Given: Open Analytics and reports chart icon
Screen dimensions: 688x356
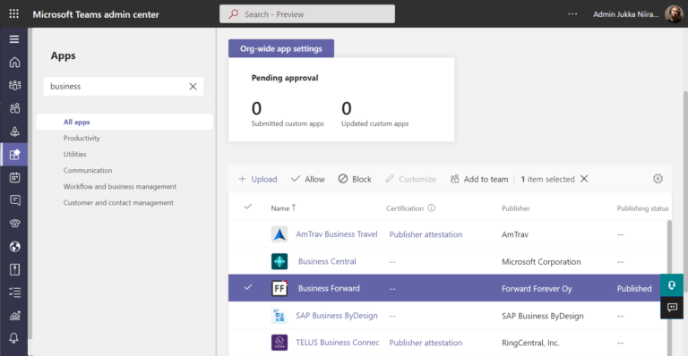Looking at the screenshot, I should click(14, 315).
